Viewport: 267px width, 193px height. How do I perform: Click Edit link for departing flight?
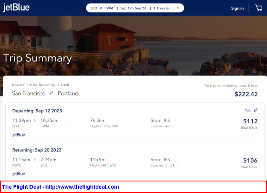pos(248,111)
